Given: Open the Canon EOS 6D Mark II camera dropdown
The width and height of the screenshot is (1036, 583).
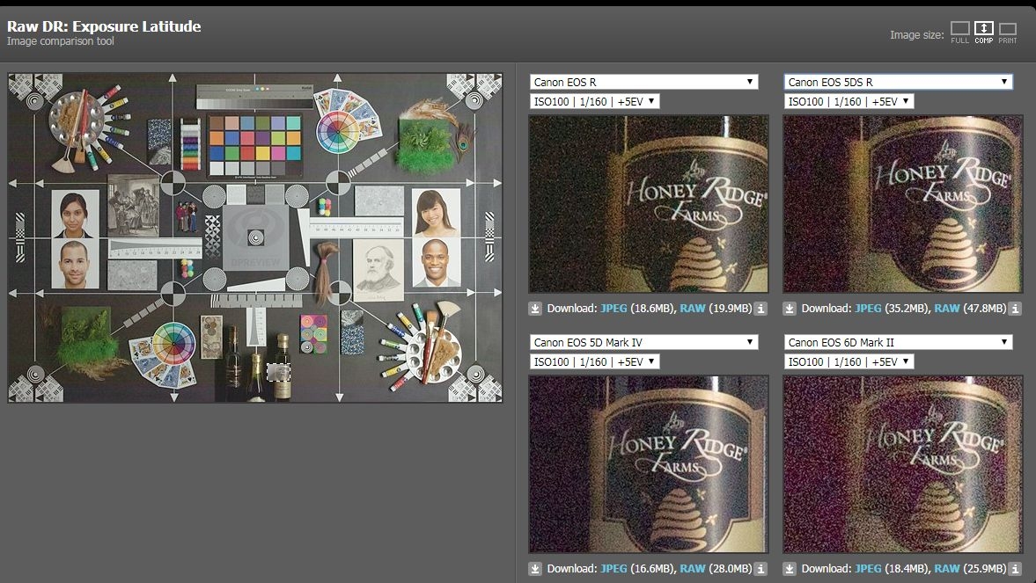Looking at the screenshot, I should tap(898, 342).
